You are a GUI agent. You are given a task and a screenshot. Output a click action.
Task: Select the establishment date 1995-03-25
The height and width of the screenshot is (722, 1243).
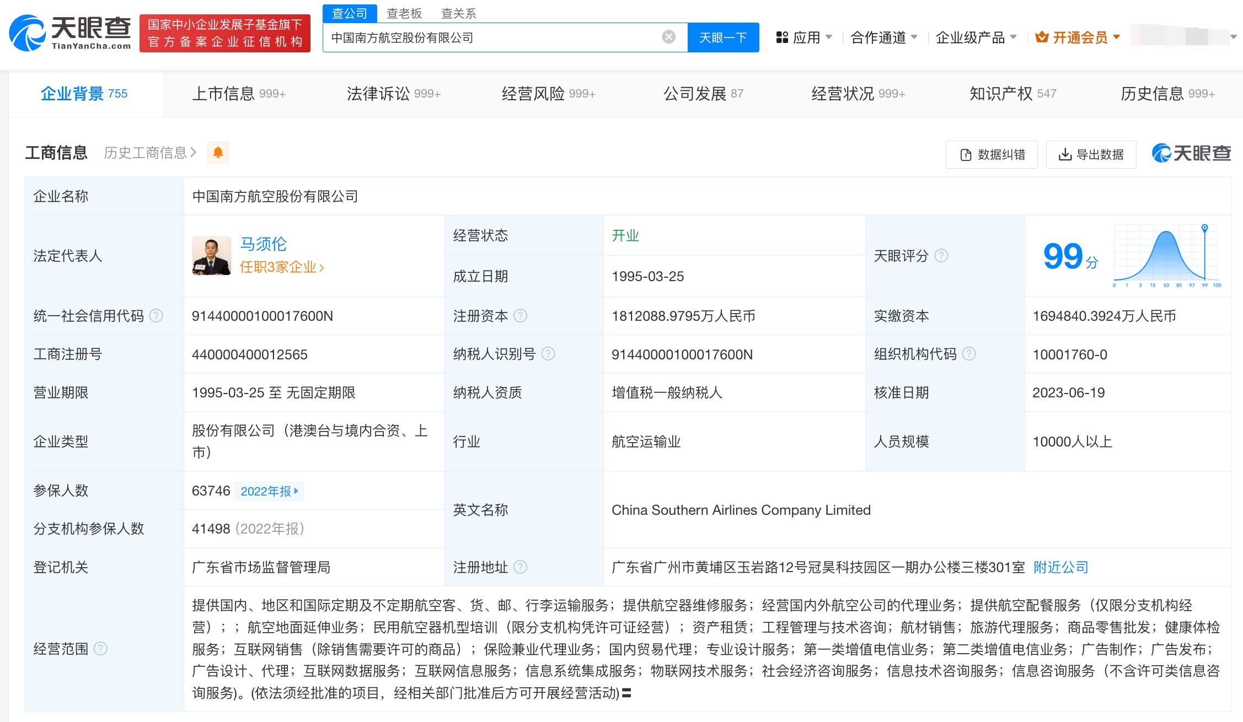click(x=648, y=276)
